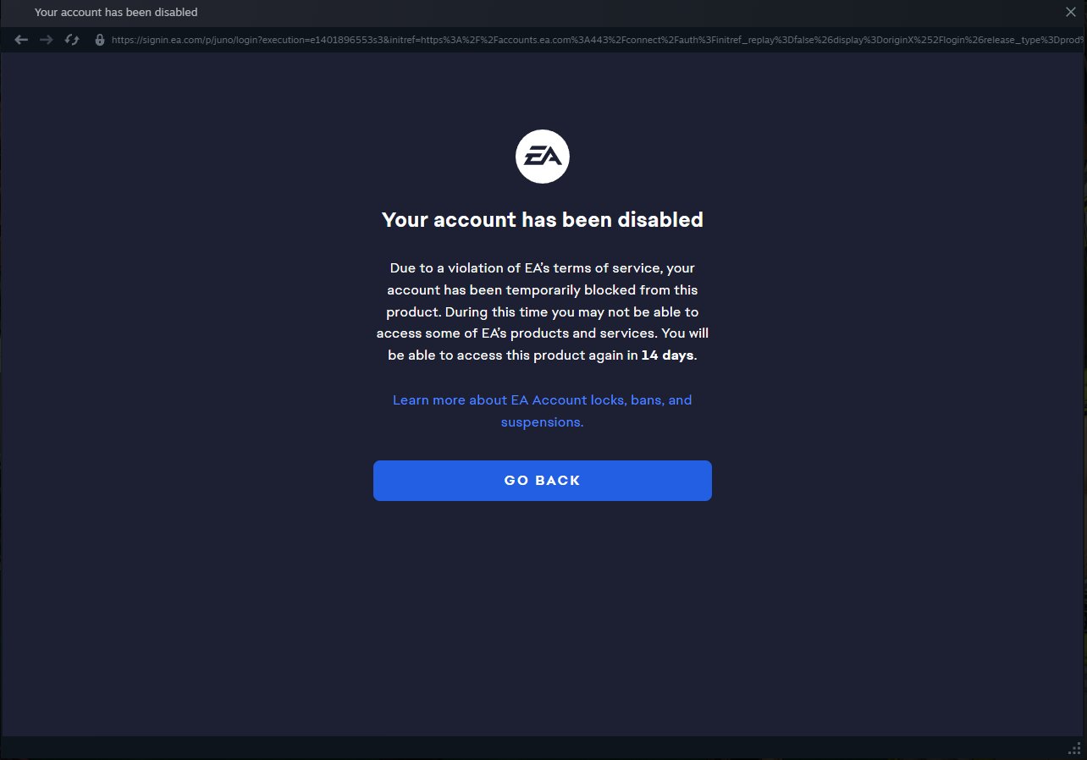The height and width of the screenshot is (760, 1087).
Task: Click the bold '14 days' text
Action: [668, 355]
